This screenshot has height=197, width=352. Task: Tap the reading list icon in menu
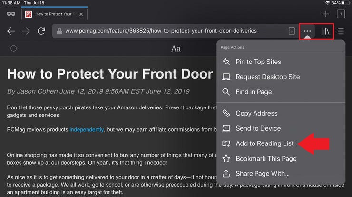[x=226, y=143]
